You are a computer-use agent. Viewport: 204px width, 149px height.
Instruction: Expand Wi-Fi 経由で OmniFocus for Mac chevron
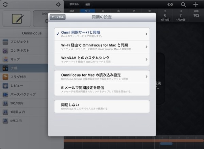point(147,47)
